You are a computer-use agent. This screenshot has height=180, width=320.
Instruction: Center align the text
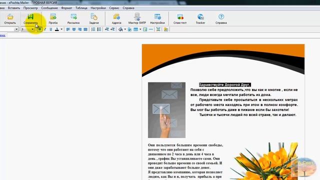pos(74,29)
